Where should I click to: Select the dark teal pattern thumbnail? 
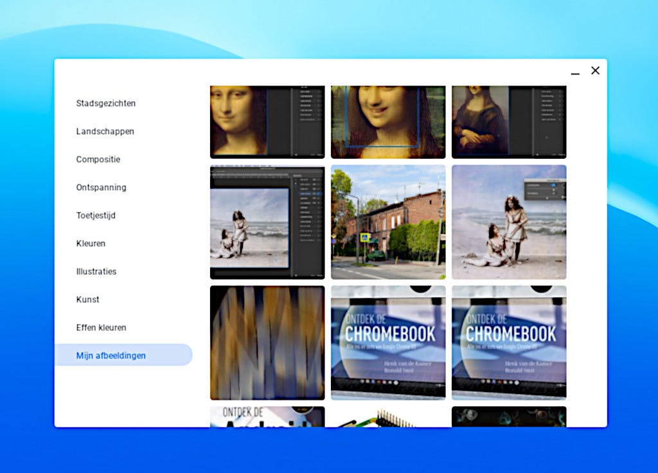pos(509,416)
